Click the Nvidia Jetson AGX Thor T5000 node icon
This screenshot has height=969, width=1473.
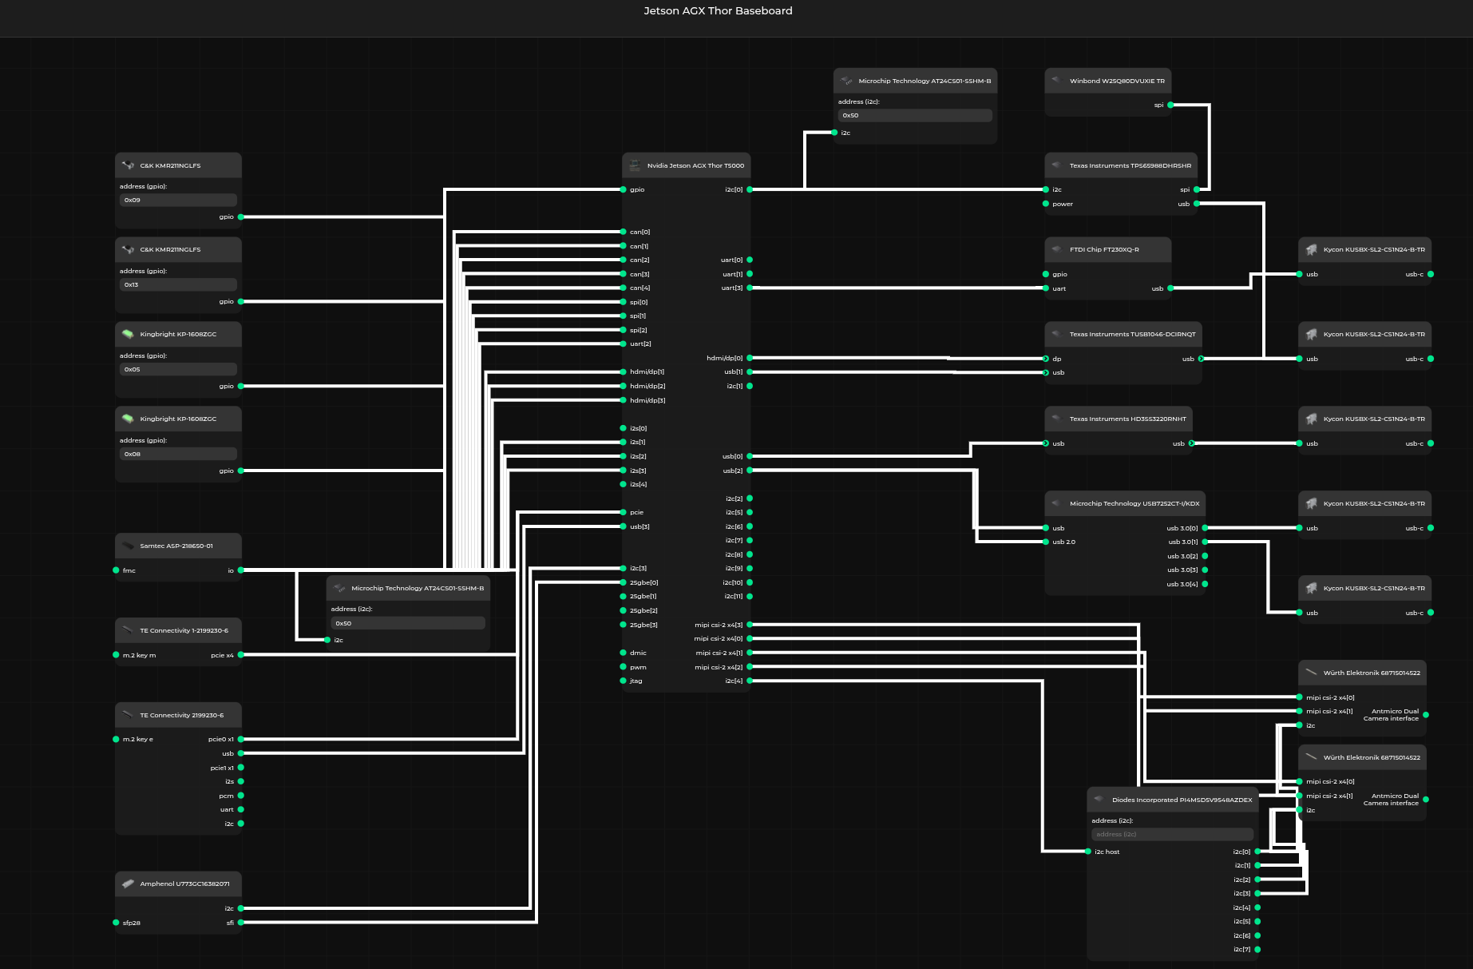[x=635, y=165]
